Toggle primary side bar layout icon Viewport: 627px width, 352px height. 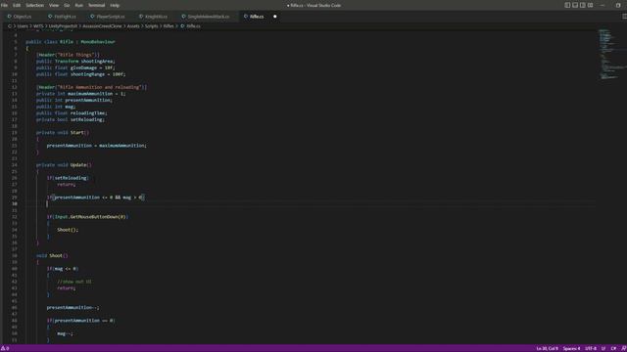click(x=567, y=5)
